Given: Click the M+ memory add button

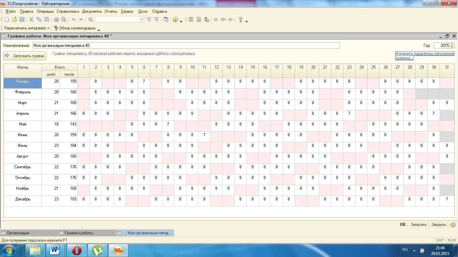Looking at the screenshot, I should (223, 19).
